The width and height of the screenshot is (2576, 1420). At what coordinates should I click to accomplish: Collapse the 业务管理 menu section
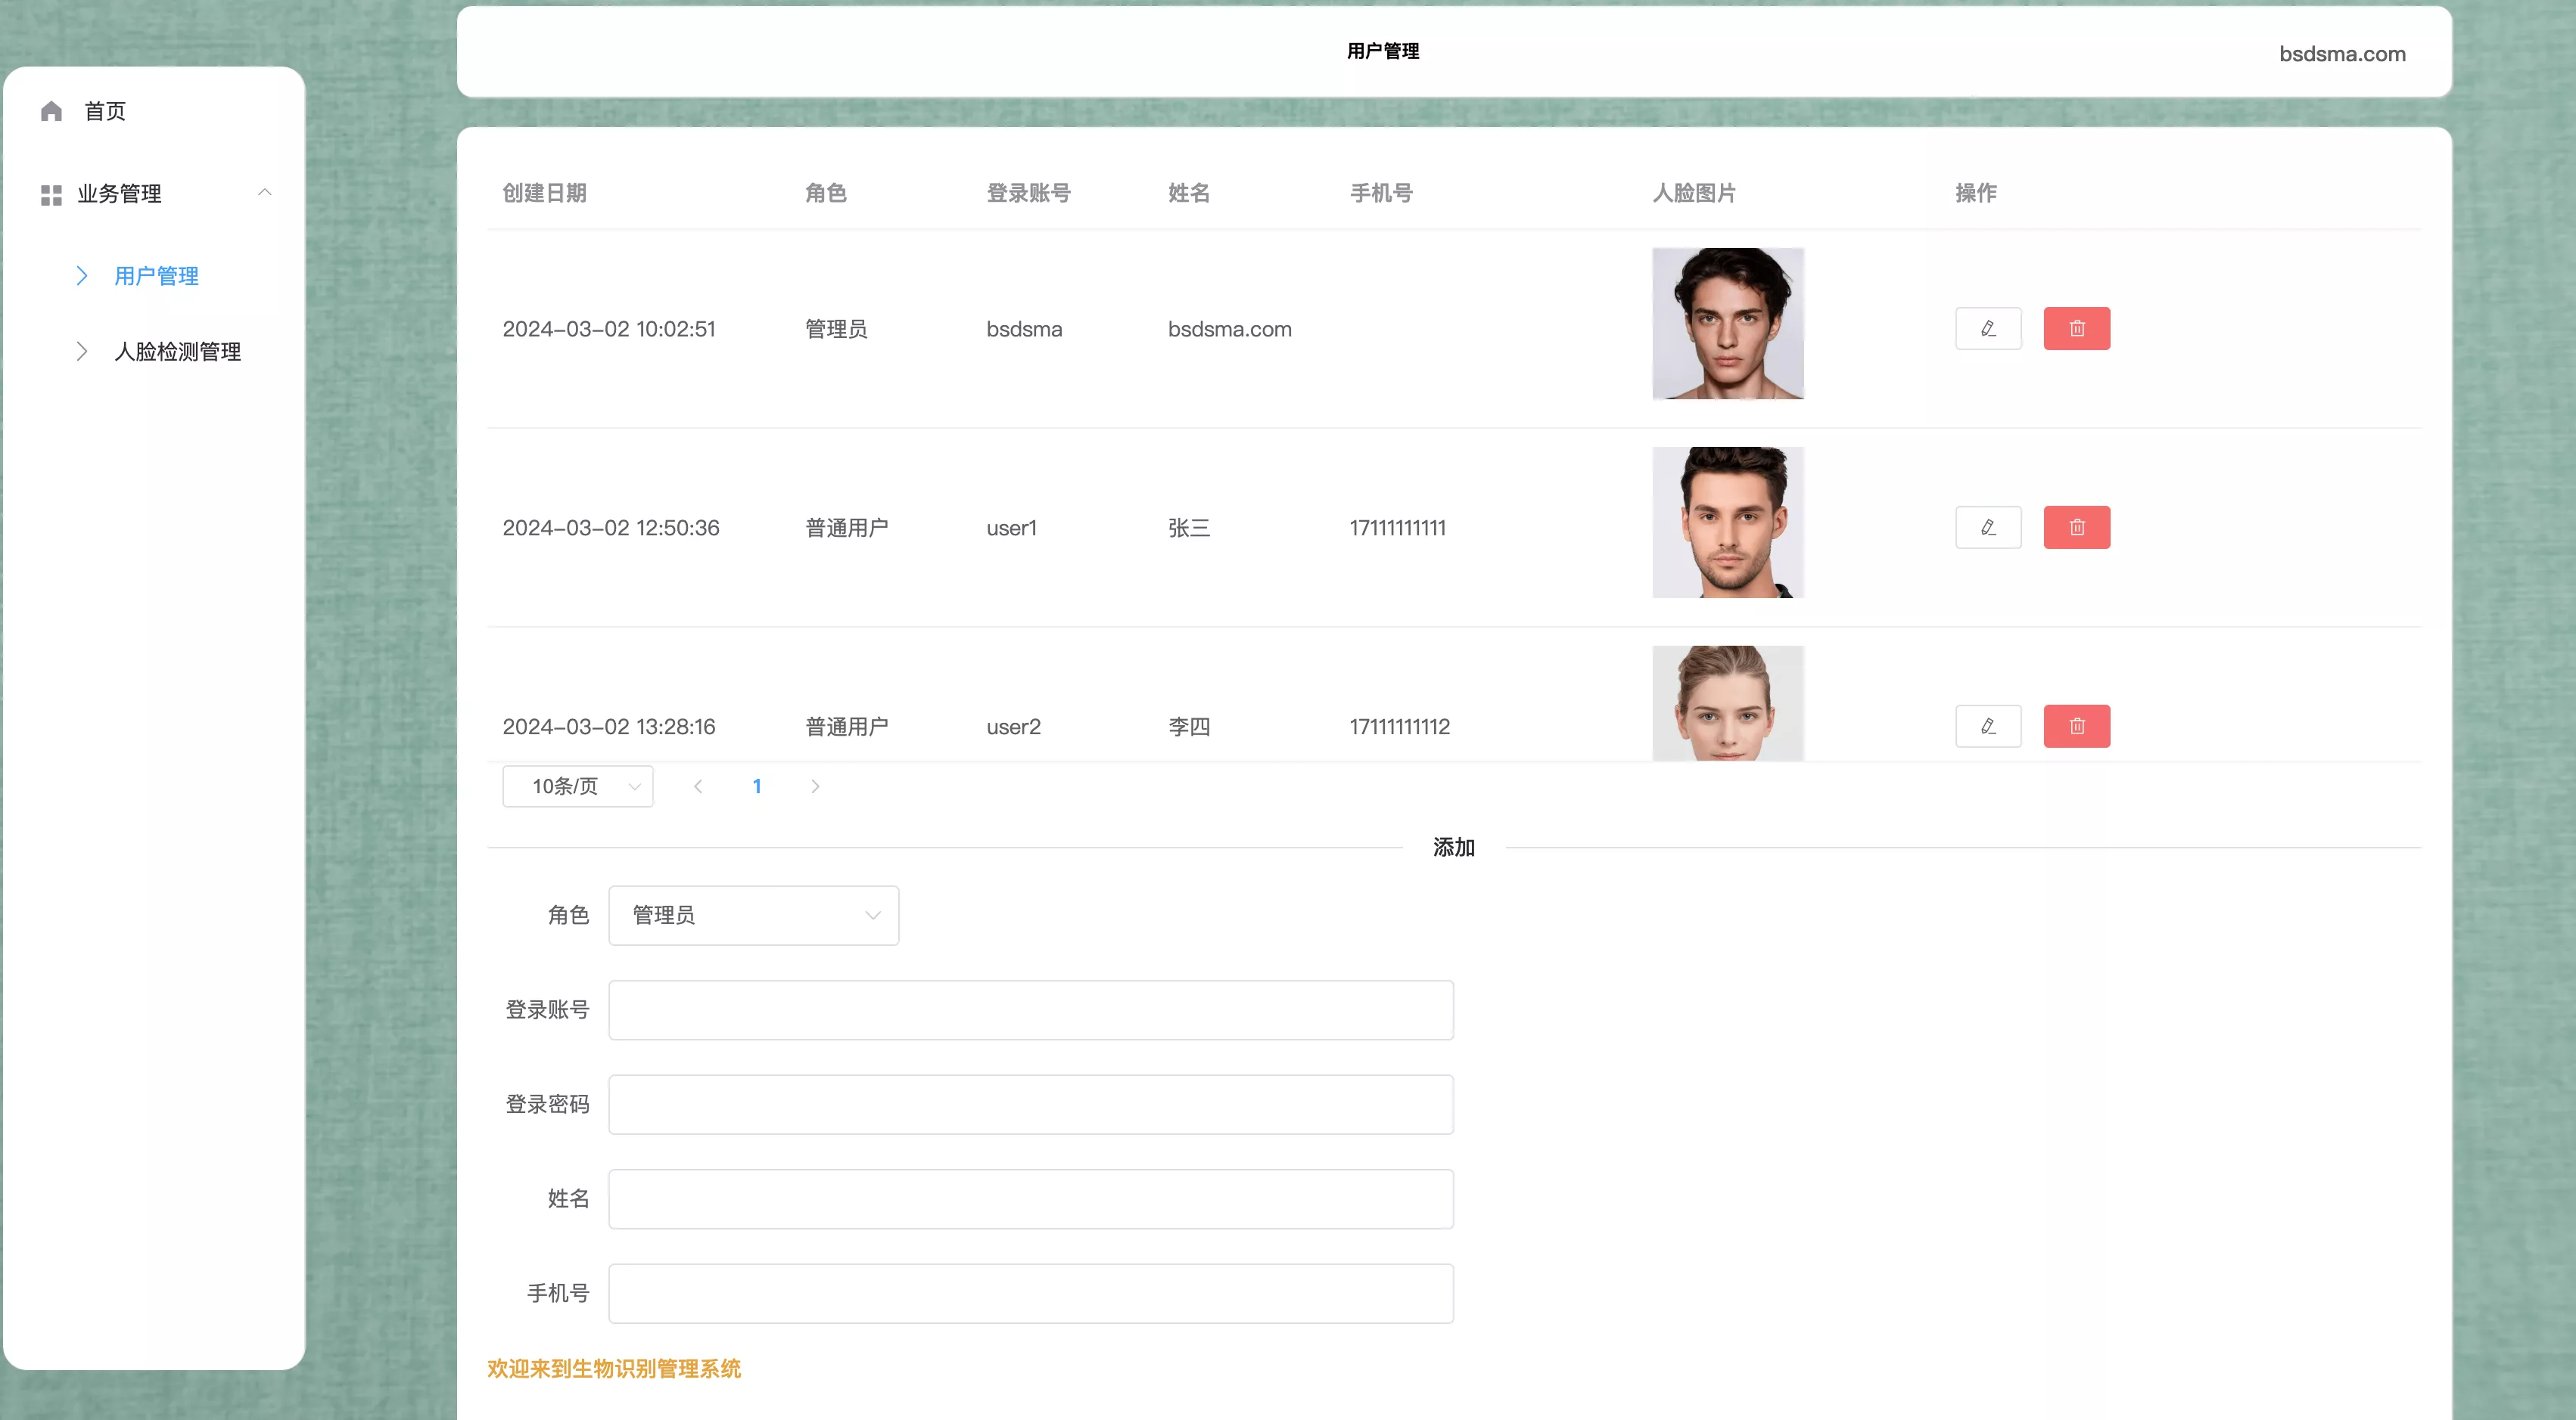coord(265,193)
